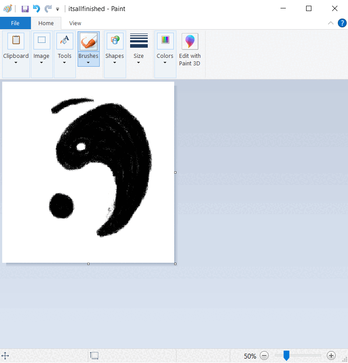This screenshot has height=363, width=348.
Task: Click the canvas bottom-right corner handle
Action: tap(175, 264)
